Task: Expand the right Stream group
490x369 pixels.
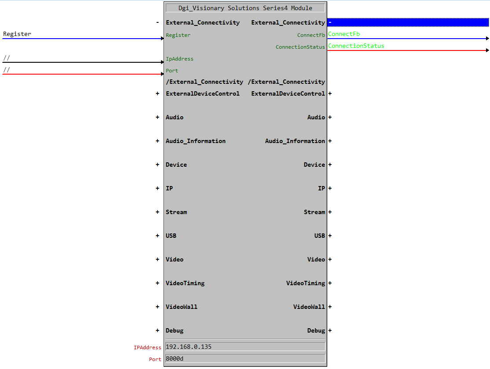Action: tap(330, 212)
